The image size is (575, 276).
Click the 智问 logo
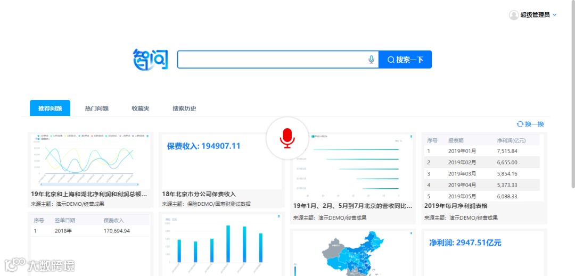151,60
